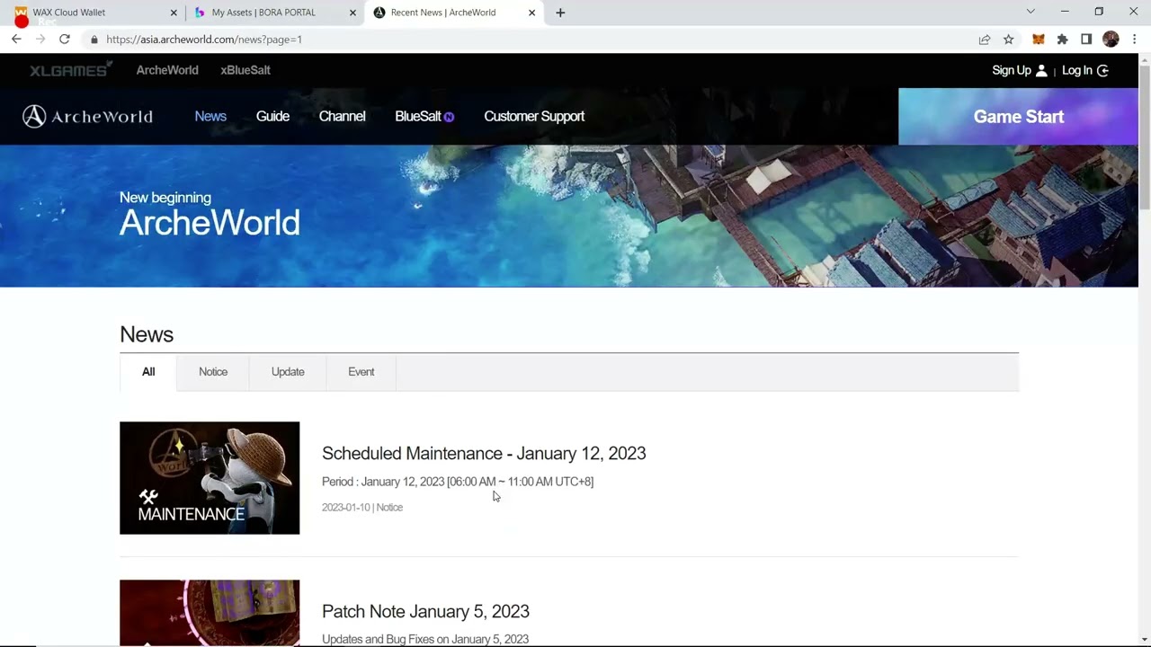This screenshot has height=647, width=1151.
Task: Click the Sign Up link
Action: tap(1012, 70)
